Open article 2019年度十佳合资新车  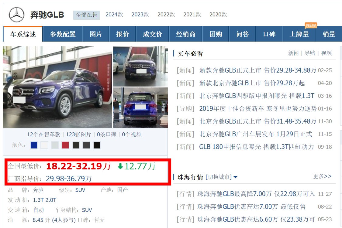pyautogui.click(x=258, y=108)
